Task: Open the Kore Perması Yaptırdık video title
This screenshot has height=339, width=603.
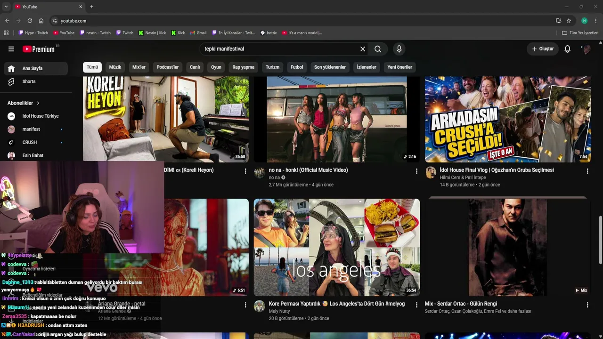Action: click(337, 304)
